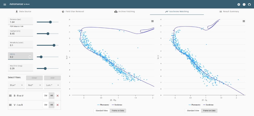Switch to the Archive Fetching tab
Screen dimensions: 254x116
(125, 12)
